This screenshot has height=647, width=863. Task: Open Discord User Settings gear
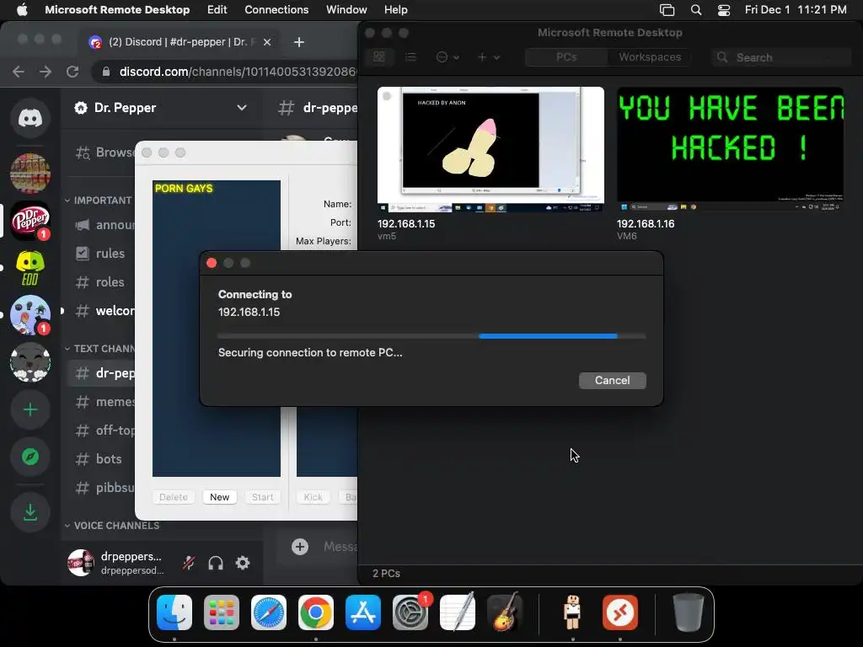(243, 563)
